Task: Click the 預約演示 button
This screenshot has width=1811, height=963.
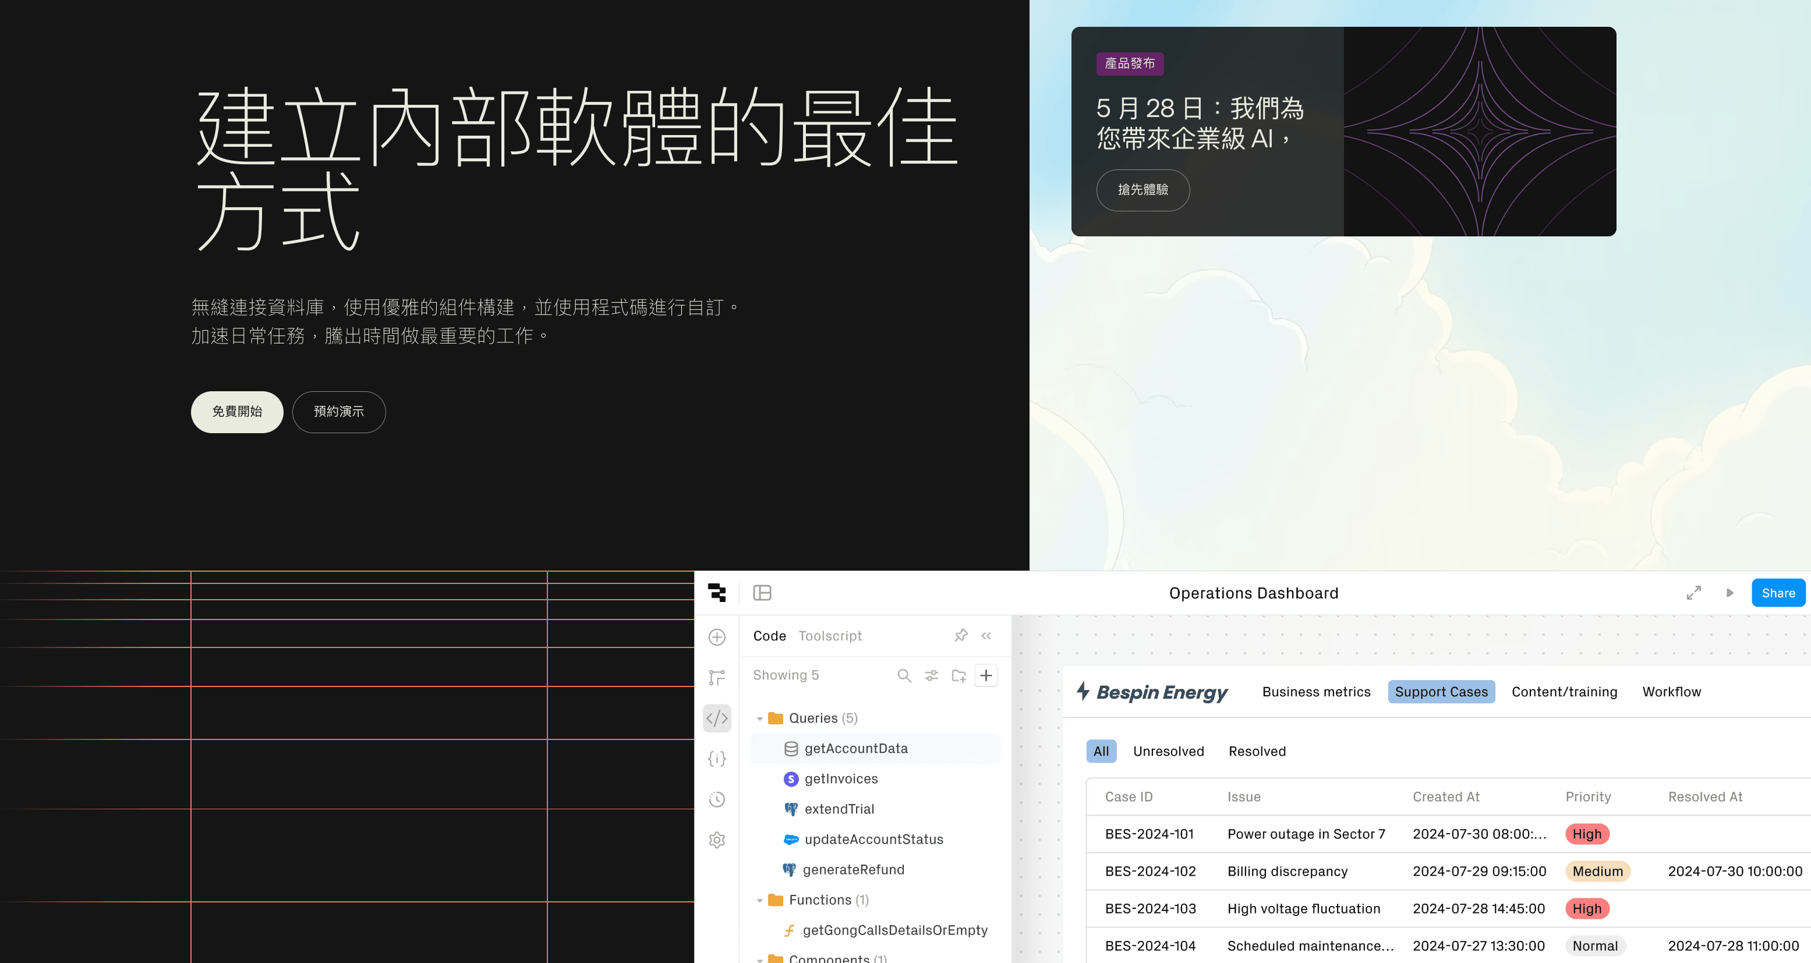Action: [x=339, y=412]
